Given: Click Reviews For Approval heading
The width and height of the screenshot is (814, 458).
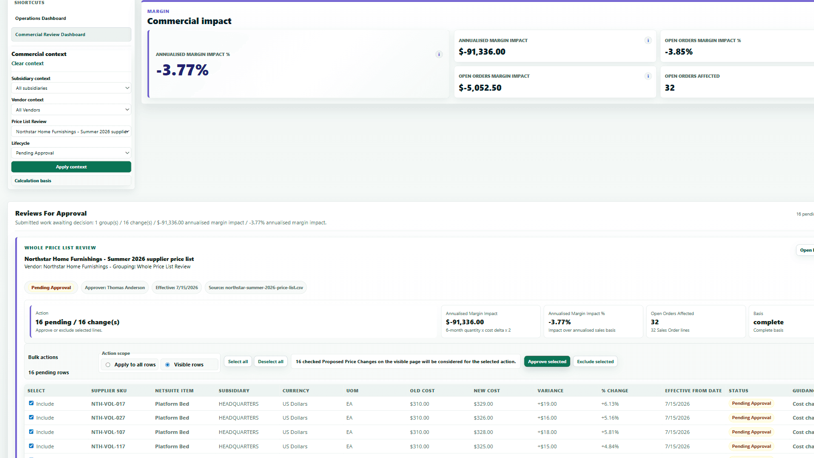Looking at the screenshot, I should (51, 213).
